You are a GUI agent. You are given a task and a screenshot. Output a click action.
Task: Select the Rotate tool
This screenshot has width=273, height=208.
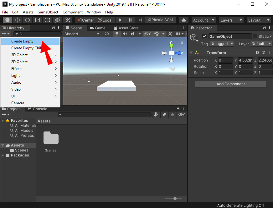[28, 20]
